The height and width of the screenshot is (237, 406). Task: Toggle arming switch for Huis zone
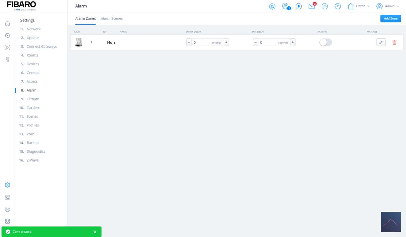(325, 42)
